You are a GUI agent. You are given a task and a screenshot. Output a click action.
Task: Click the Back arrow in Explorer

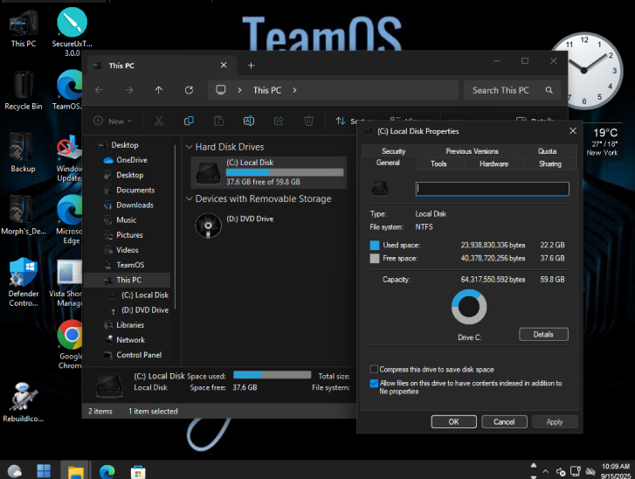100,90
